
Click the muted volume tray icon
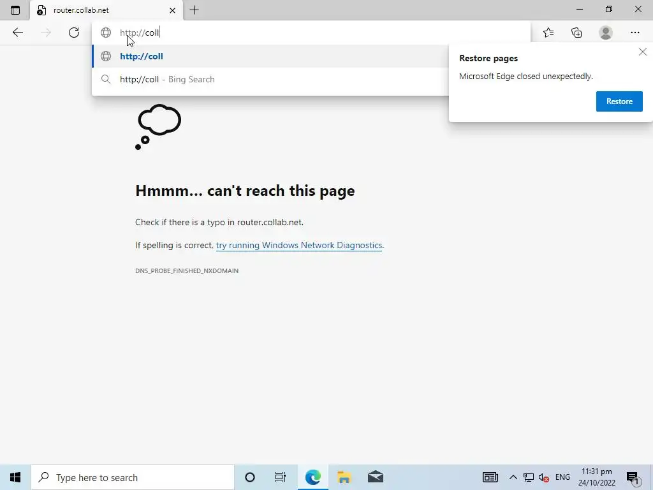click(x=543, y=477)
